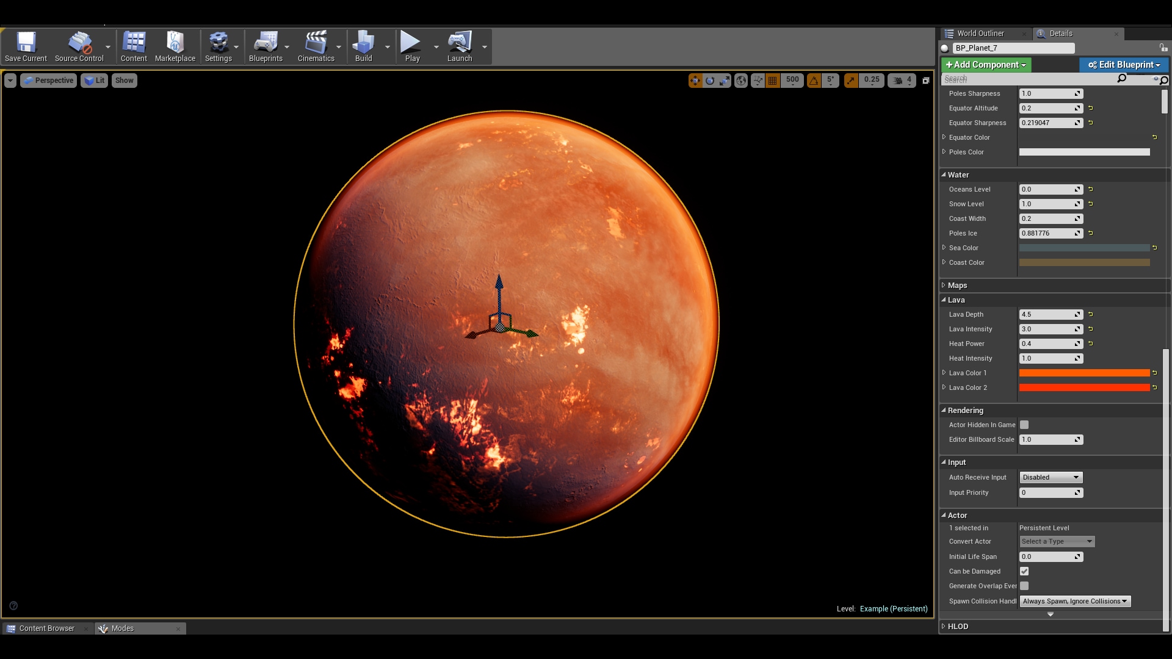Select the Details tab

pos(1060,34)
